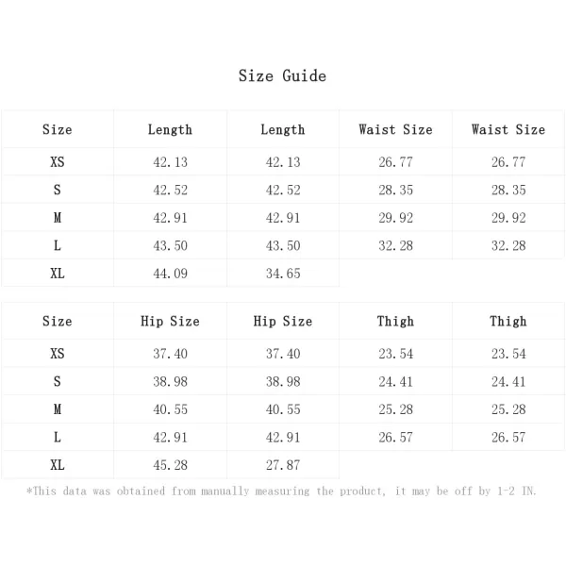The image size is (566, 566).
Task: Select 26.77 in the first Waist Size column
Action: [395, 162]
